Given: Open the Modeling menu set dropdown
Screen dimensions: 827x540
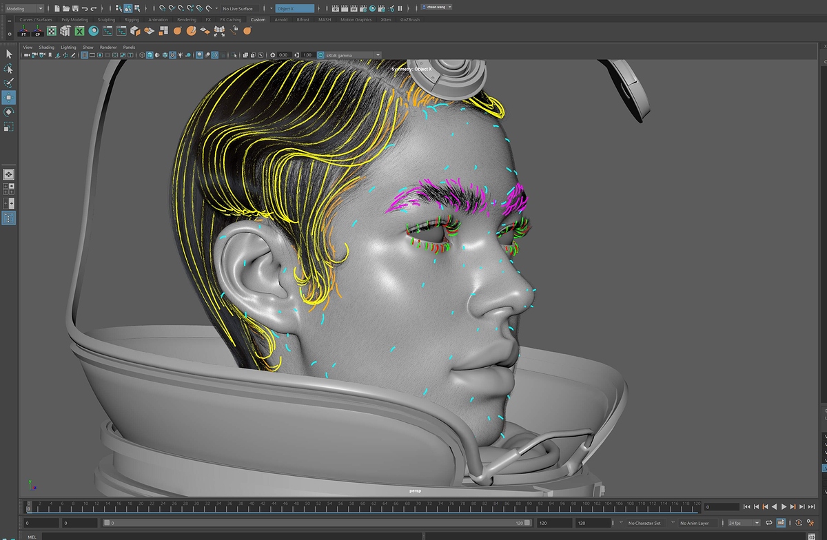Looking at the screenshot, I should [x=25, y=8].
